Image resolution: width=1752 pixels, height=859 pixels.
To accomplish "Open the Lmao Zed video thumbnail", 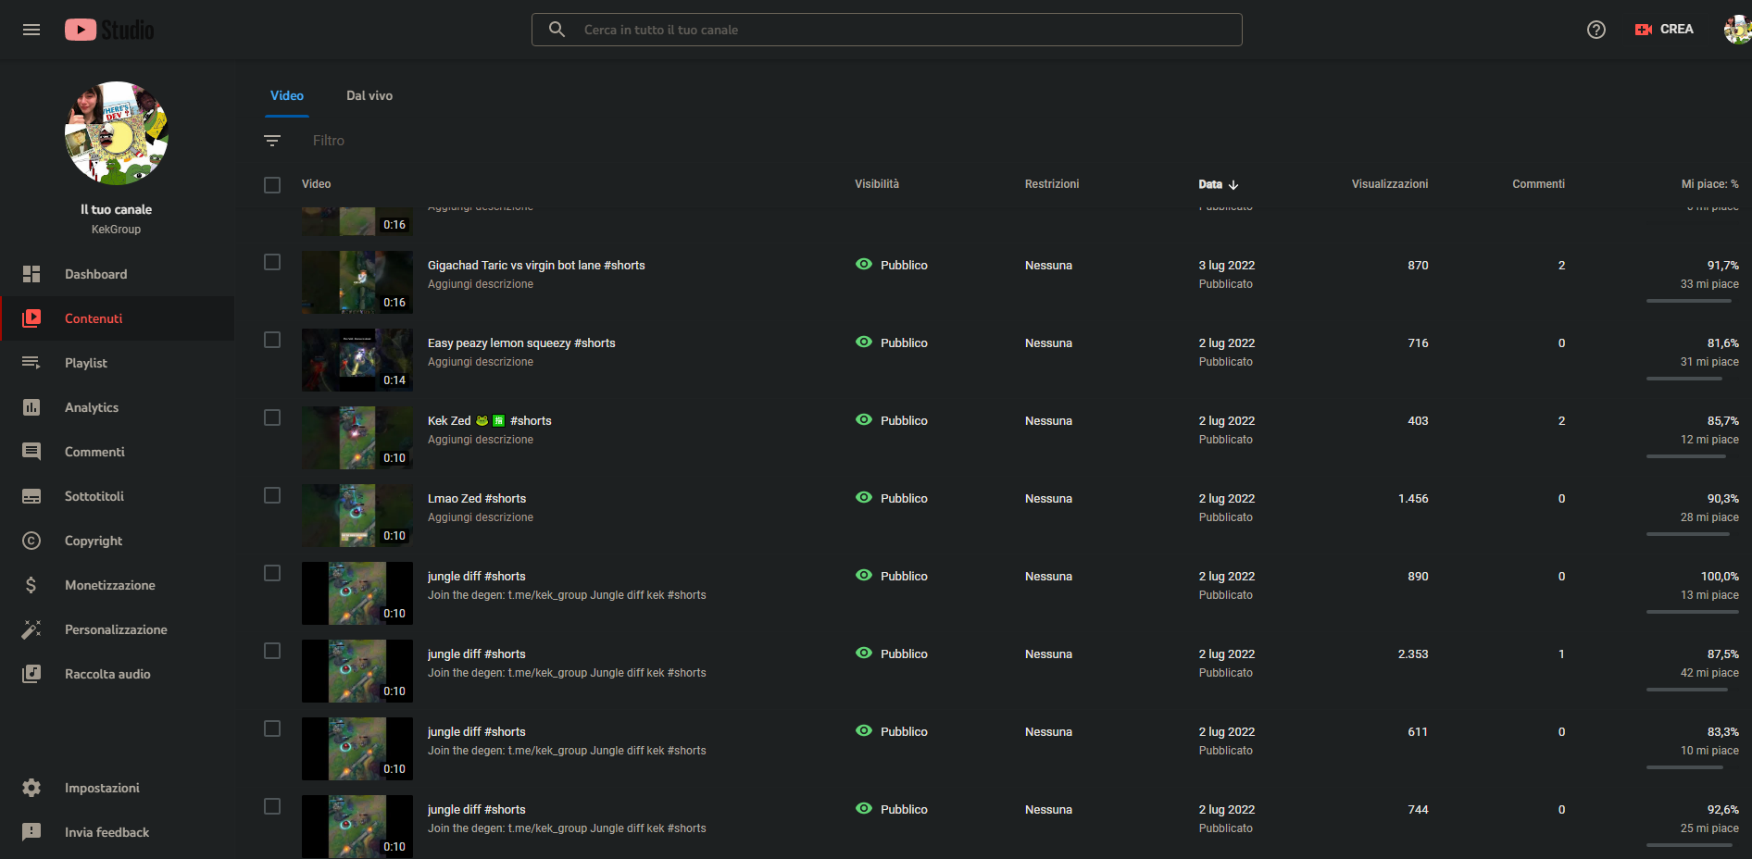I will 357,516.
